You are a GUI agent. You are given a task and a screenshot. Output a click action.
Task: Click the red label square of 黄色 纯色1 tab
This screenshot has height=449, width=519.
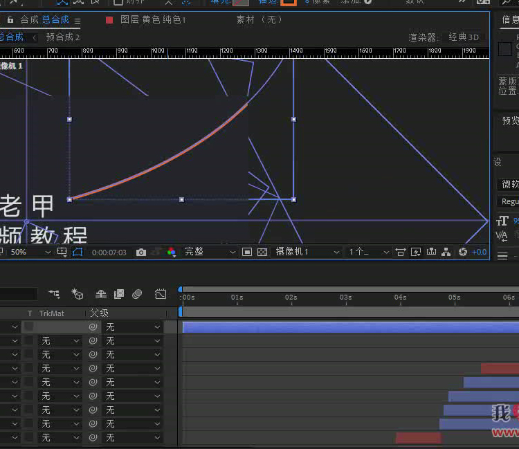point(109,20)
